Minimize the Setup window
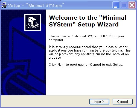Viewport: 137px width, 108px height. 116,5
